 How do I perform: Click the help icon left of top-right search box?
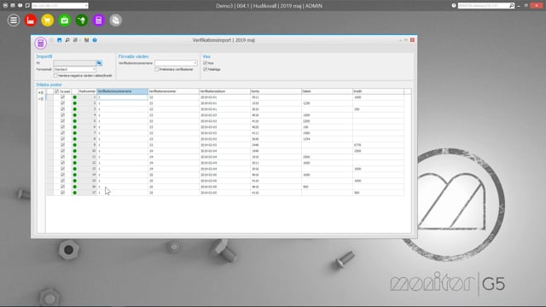click(x=454, y=6)
